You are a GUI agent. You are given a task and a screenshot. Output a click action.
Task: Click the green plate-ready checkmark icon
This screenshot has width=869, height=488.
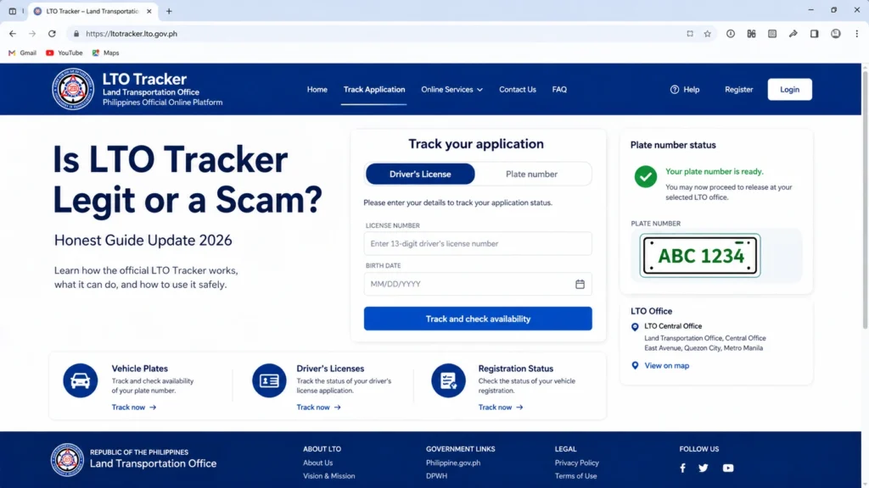coord(646,176)
